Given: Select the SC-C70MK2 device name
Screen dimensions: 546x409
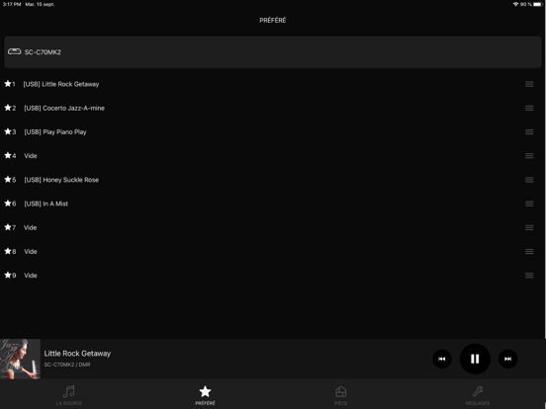Looking at the screenshot, I should [43, 52].
